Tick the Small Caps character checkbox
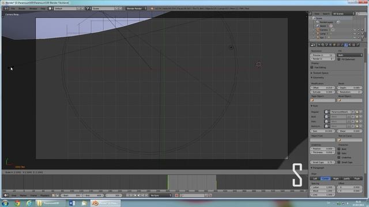This screenshot has height=207, width=369. (x=339, y=162)
